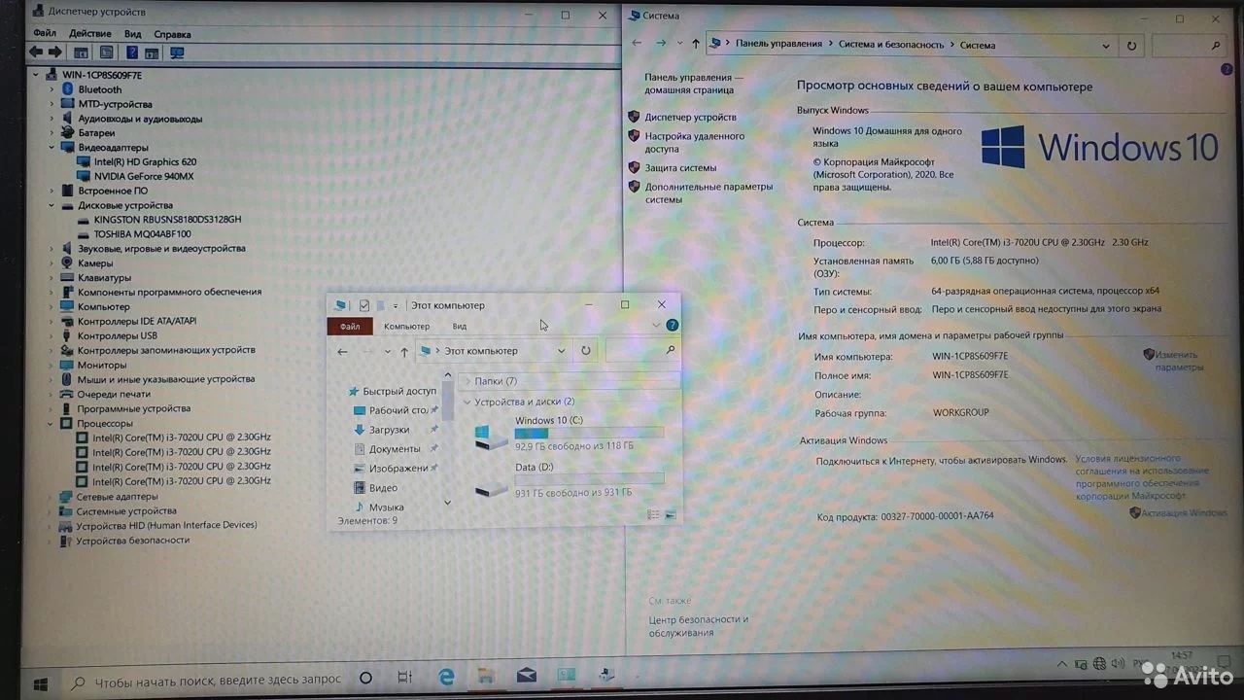Select the TOSHIBA MQ04ABF100 disk
Screen dimensions: 1244x700
[142, 233]
